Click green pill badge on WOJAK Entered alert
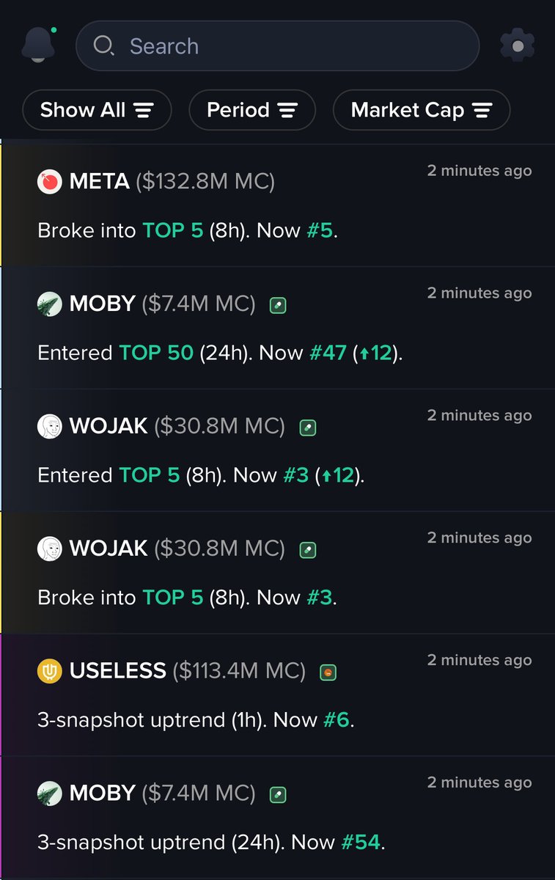The height and width of the screenshot is (880, 555). click(308, 428)
